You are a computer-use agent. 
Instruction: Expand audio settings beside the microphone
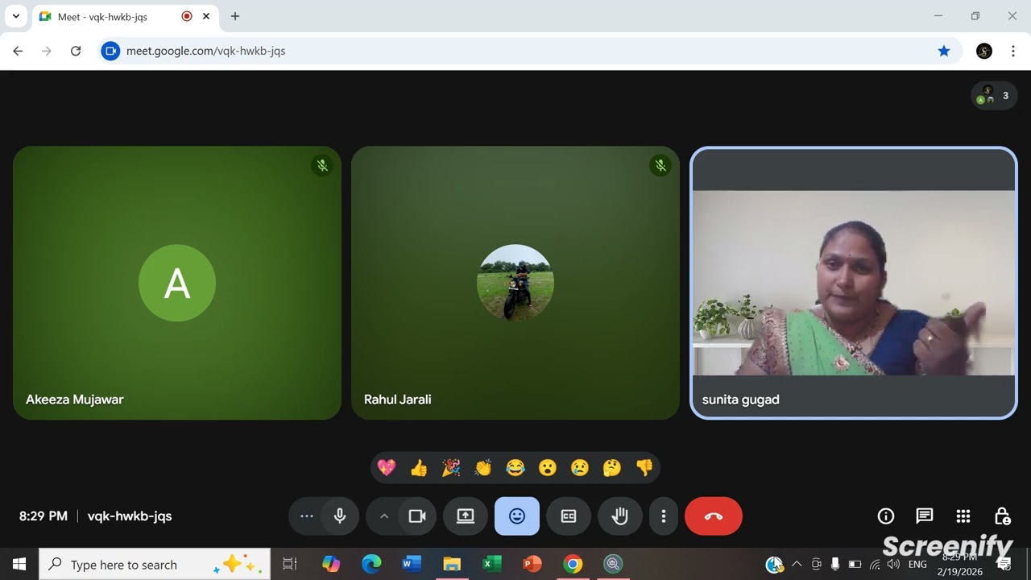tap(307, 516)
